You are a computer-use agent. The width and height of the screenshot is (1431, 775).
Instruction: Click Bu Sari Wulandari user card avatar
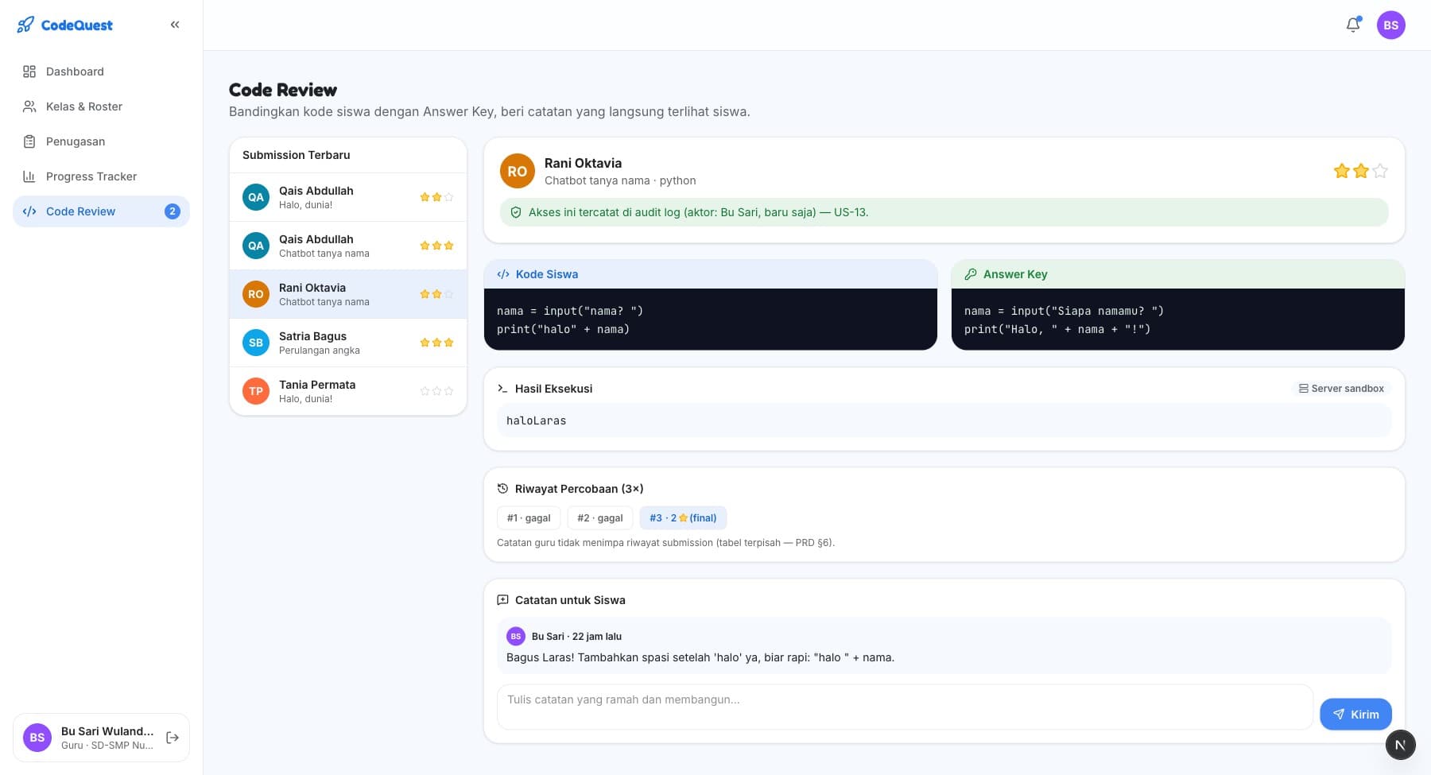37,738
